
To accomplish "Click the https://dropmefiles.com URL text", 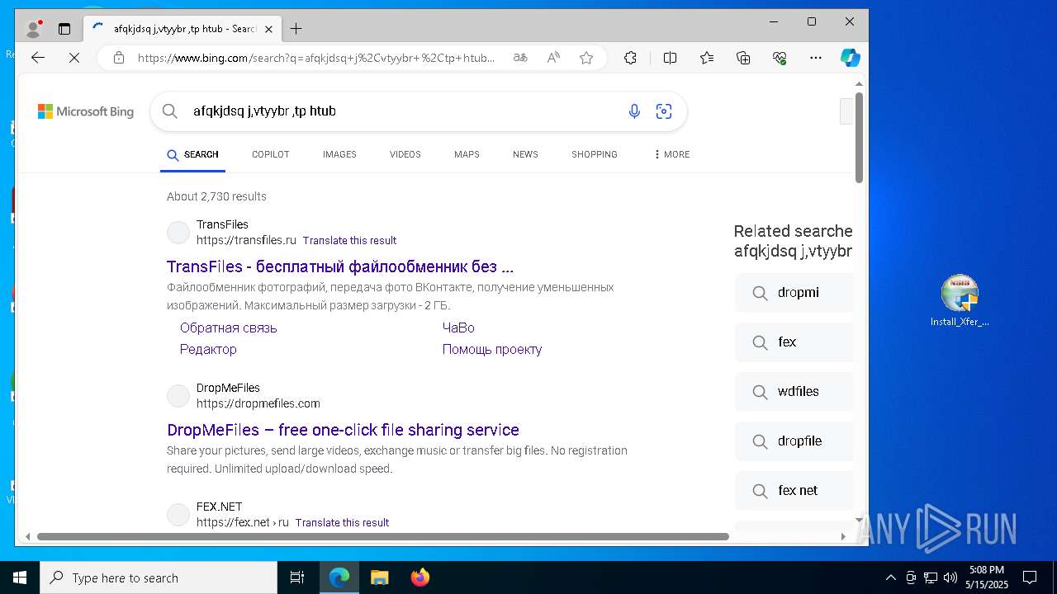I will pos(258,403).
